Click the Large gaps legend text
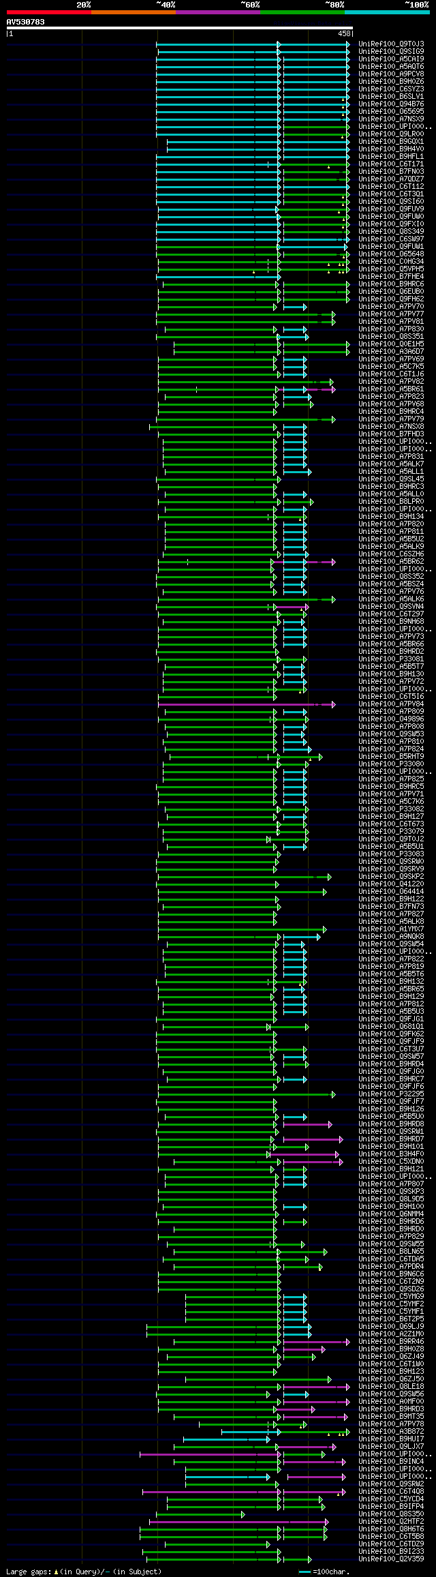 click(84, 1572)
